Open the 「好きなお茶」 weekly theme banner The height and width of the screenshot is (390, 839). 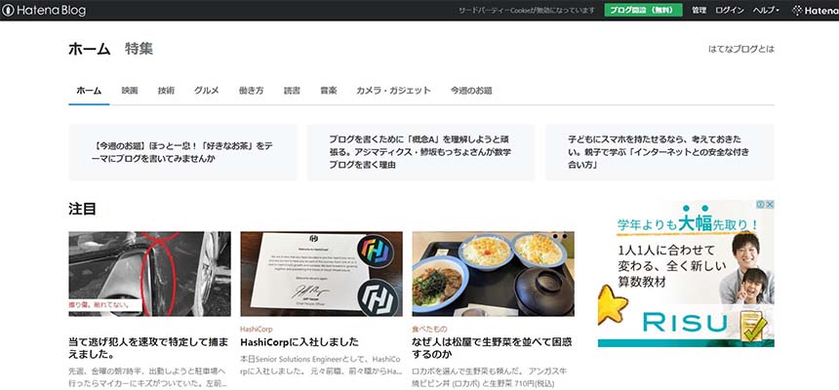187,151
